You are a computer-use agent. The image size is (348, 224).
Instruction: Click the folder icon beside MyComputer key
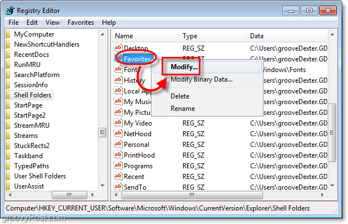(x=8, y=34)
